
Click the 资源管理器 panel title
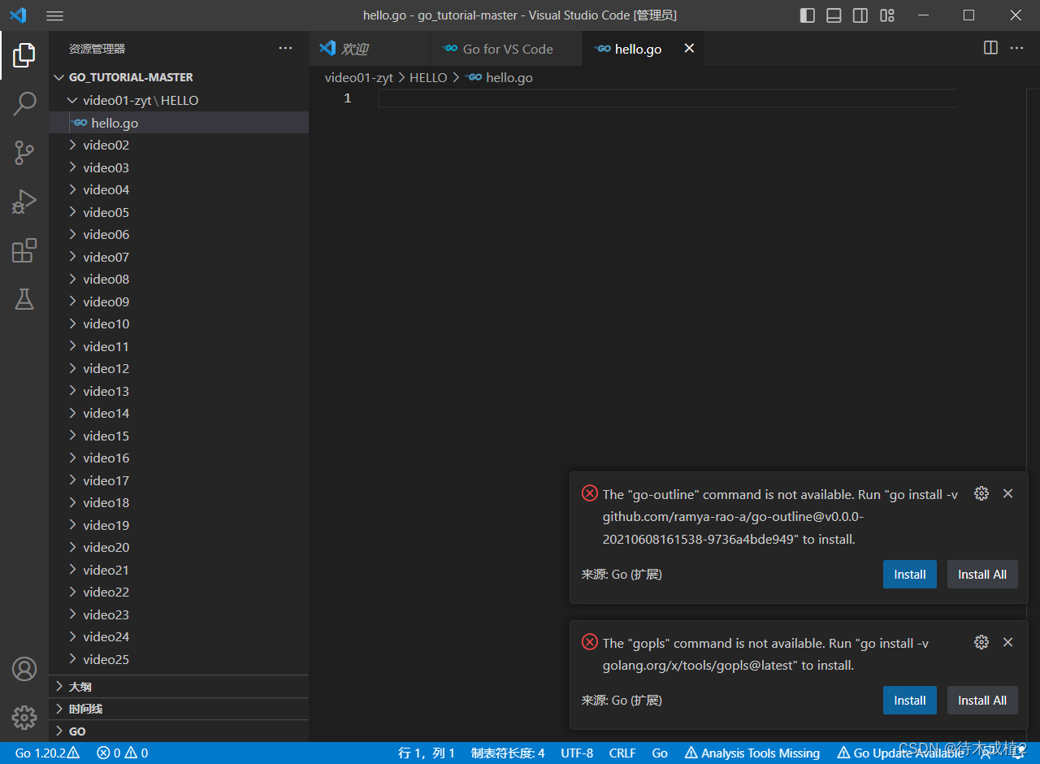[x=97, y=49]
